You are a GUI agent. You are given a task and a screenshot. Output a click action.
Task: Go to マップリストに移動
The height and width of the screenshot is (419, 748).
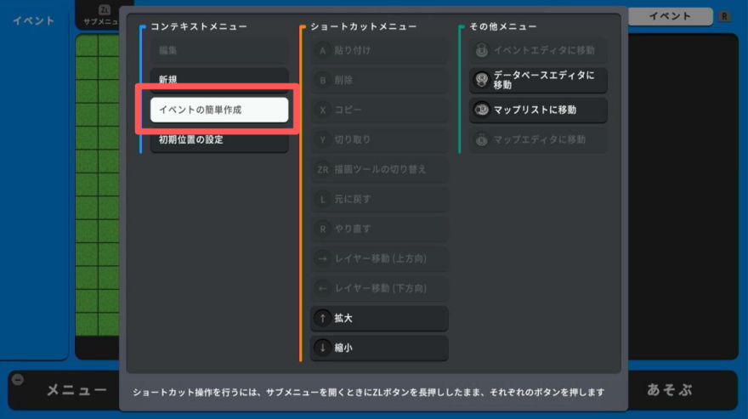click(538, 110)
